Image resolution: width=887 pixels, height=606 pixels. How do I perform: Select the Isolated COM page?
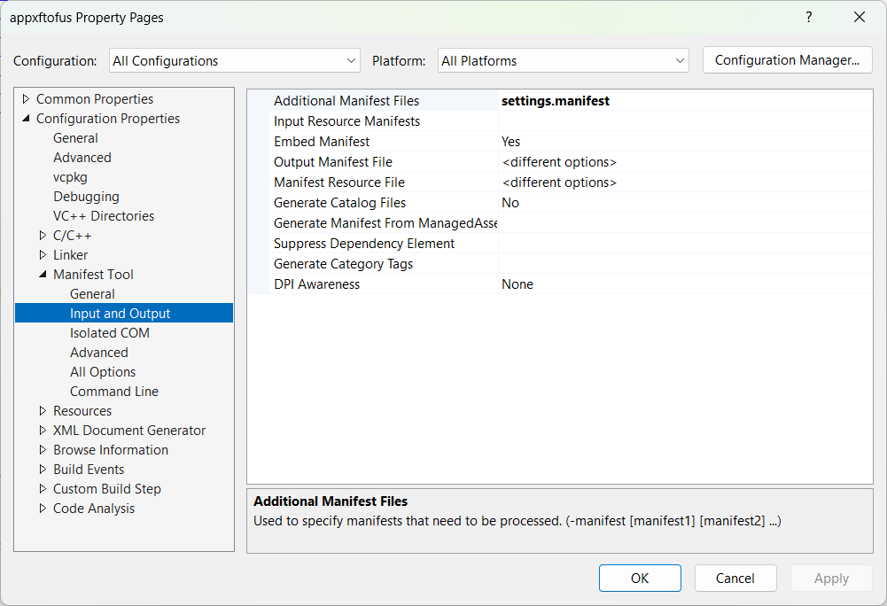(x=110, y=333)
